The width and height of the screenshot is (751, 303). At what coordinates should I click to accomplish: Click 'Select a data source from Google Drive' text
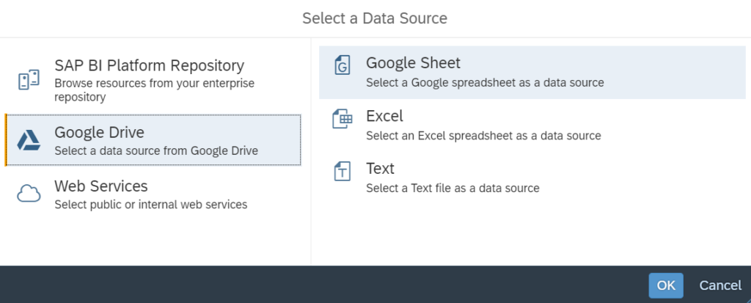(156, 150)
